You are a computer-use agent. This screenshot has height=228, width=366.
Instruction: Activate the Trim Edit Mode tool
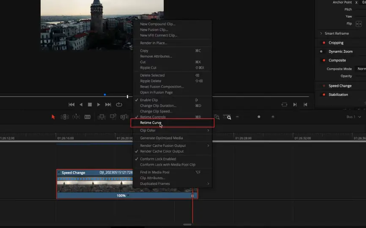pyautogui.click(x=64, y=117)
